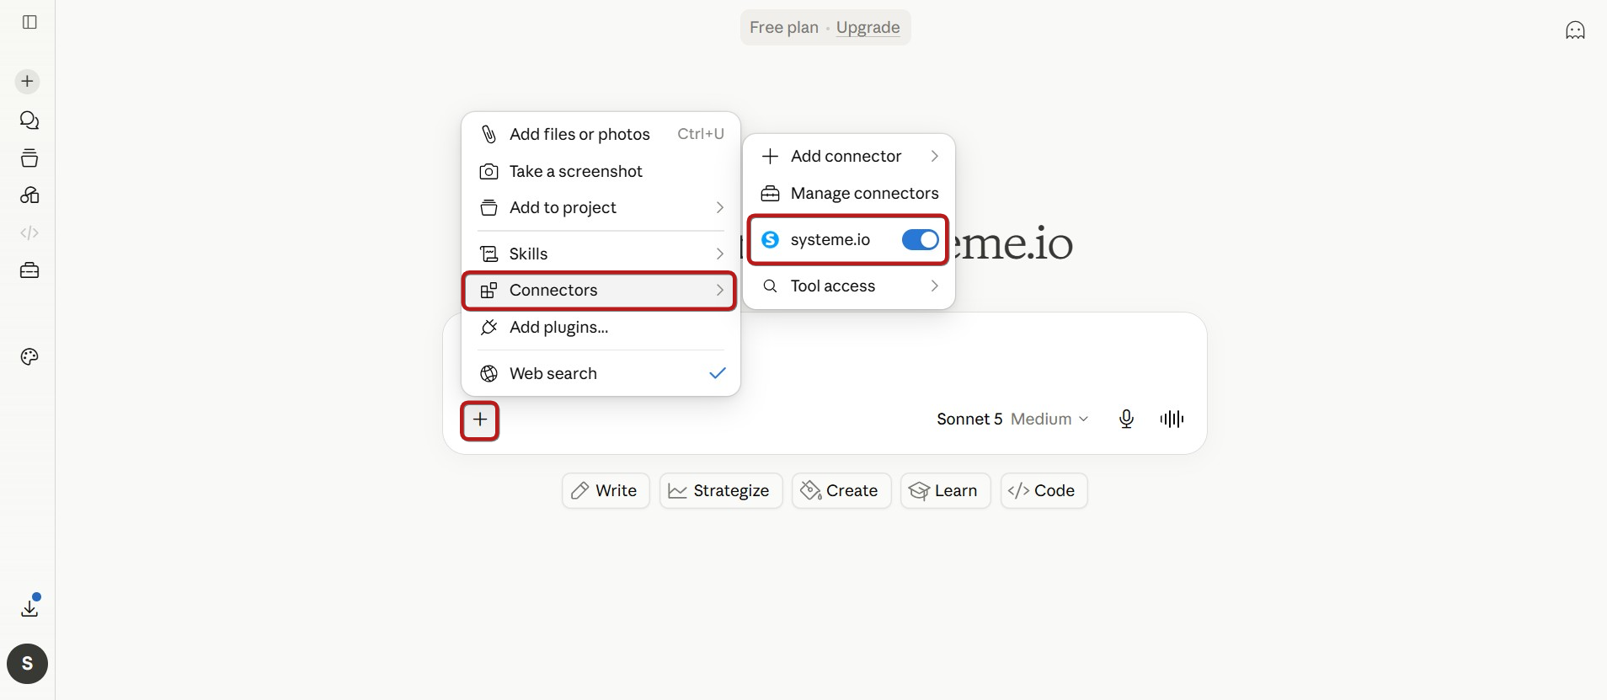Open the user avatar S profile
This screenshot has height=700, width=1607.
pyautogui.click(x=27, y=664)
